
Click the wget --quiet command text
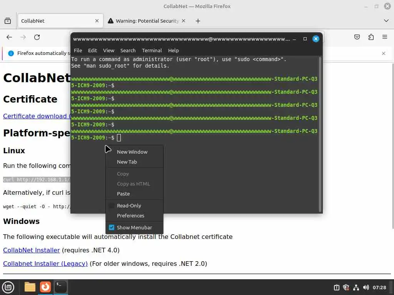[37, 206]
